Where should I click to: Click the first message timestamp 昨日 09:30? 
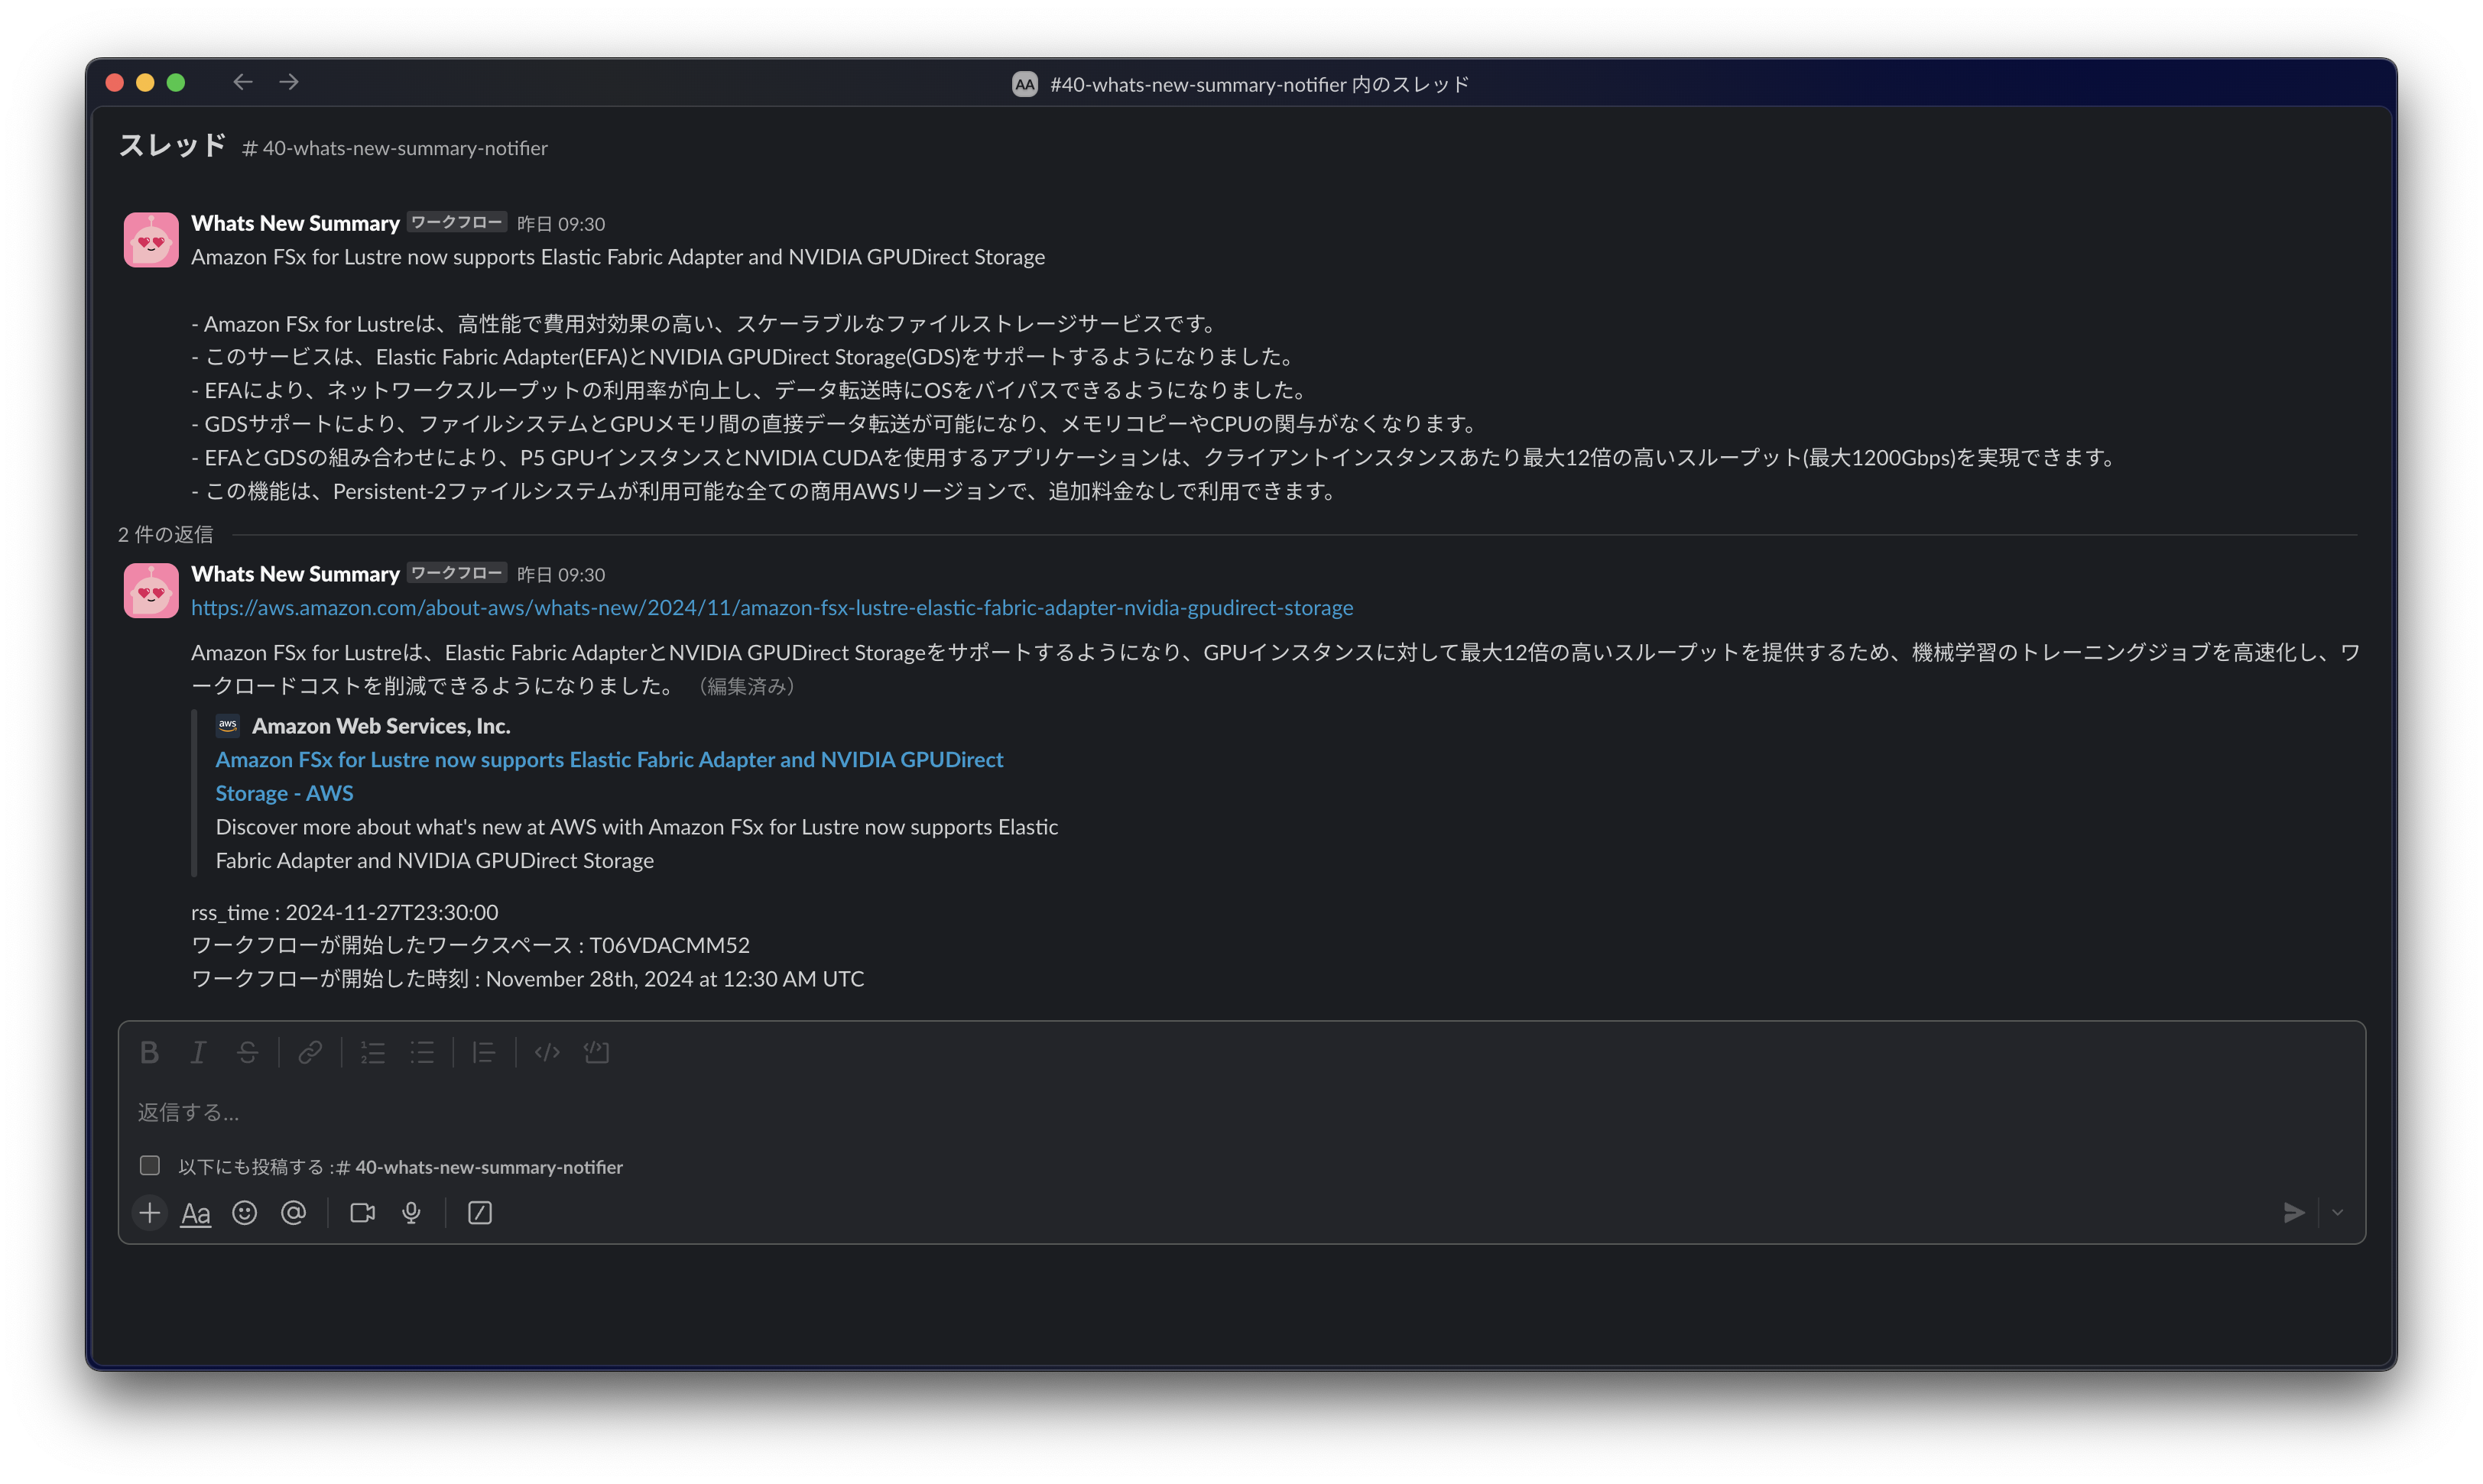561,224
